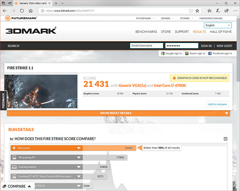Image resolution: width=240 pixels, height=191 pixels.
Task: Open a new browser tab
Action: [x=56, y=3]
